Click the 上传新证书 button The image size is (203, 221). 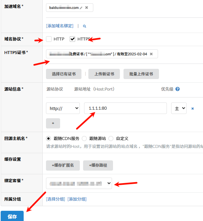click(104, 74)
